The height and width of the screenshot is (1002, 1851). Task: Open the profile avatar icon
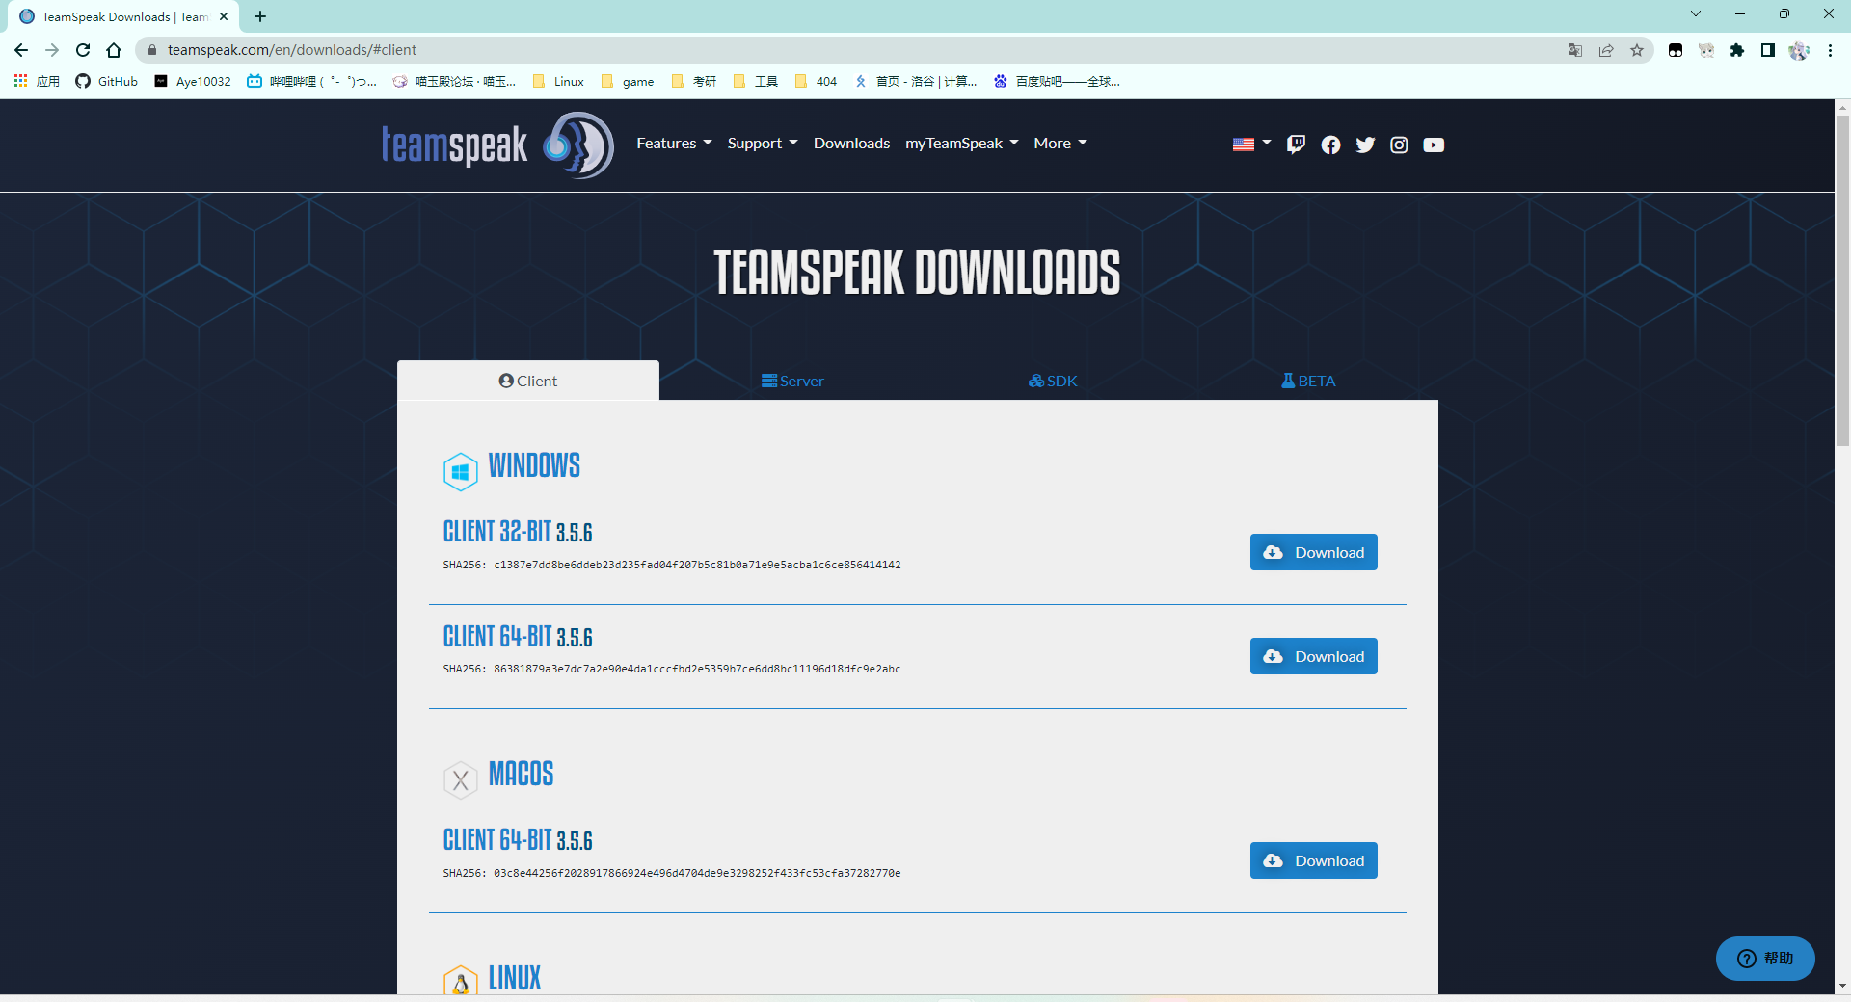click(x=1799, y=50)
